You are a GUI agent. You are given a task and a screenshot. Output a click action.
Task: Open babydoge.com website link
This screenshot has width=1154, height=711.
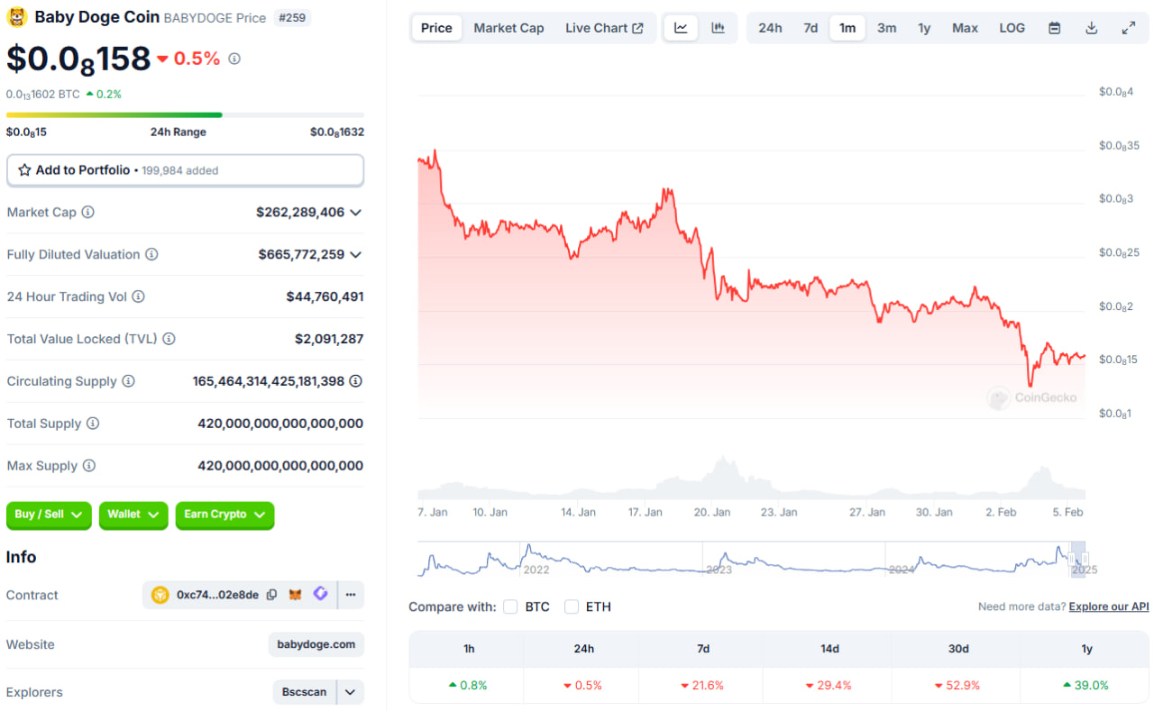click(316, 644)
